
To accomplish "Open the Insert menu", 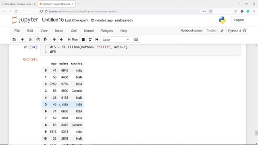I will (x=59, y=31).
